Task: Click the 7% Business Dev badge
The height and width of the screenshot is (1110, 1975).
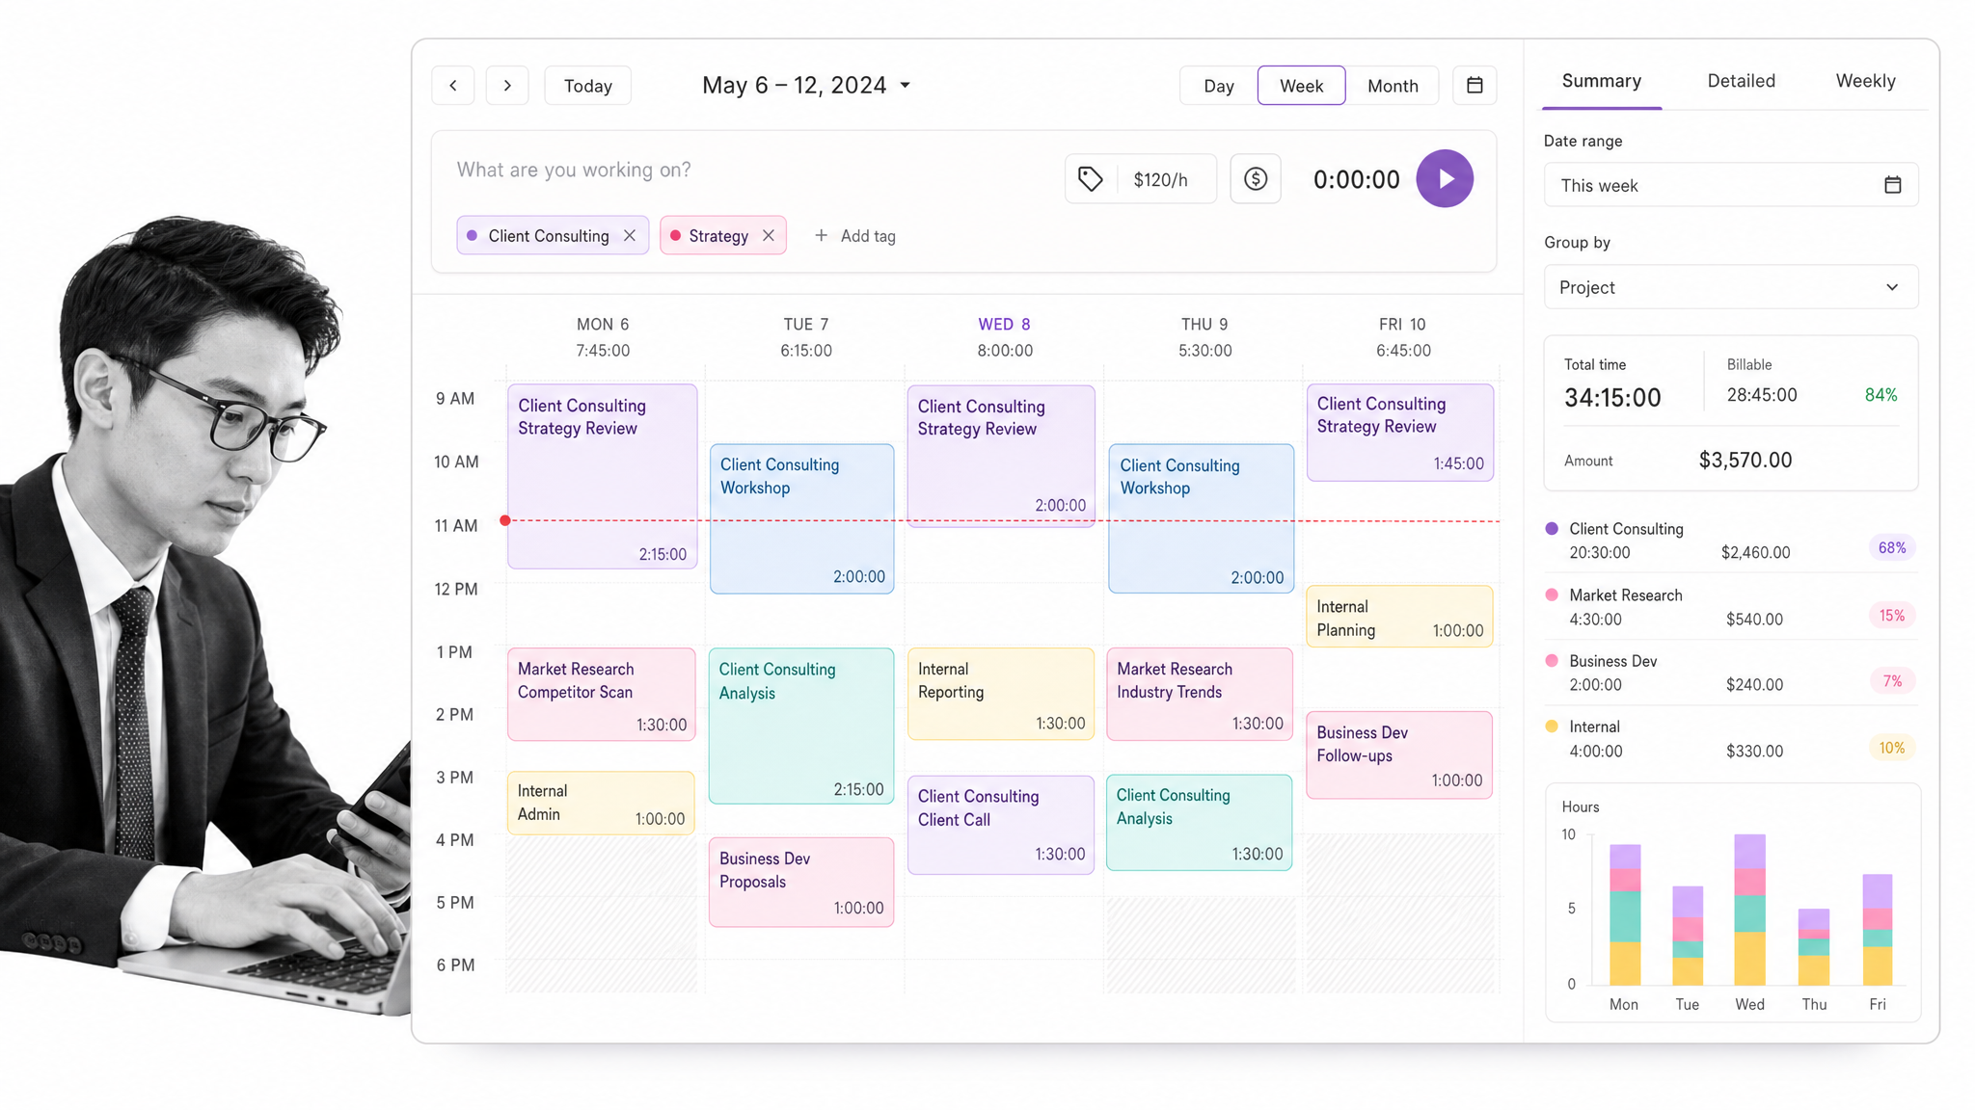Action: 1892,681
